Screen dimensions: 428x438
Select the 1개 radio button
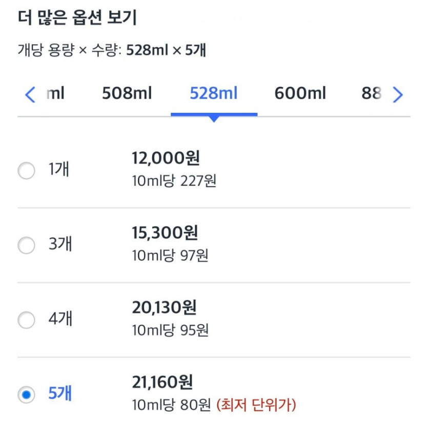pos(26,171)
